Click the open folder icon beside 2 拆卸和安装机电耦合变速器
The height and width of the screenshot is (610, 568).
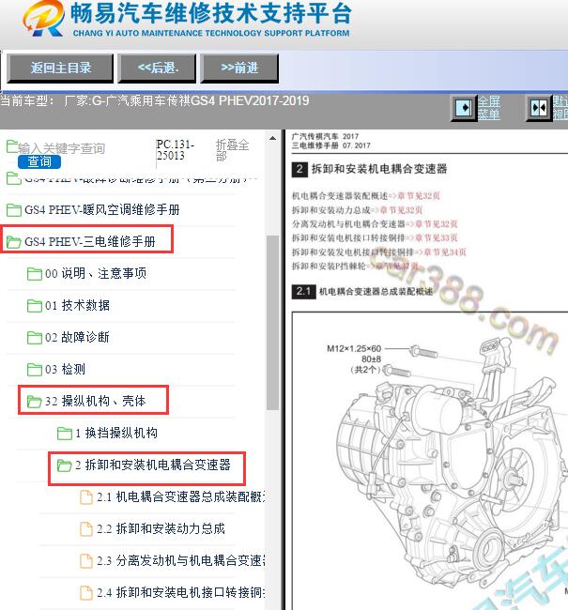click(x=64, y=465)
